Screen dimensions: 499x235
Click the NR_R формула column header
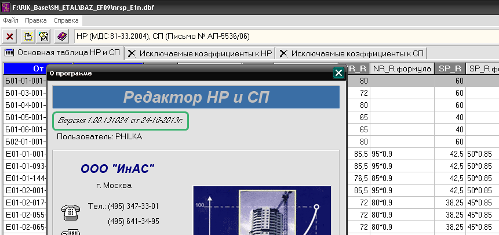(x=402, y=68)
